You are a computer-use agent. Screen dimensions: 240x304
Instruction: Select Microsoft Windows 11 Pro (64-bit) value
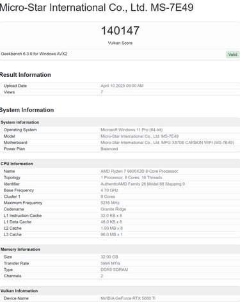[x=132, y=130]
